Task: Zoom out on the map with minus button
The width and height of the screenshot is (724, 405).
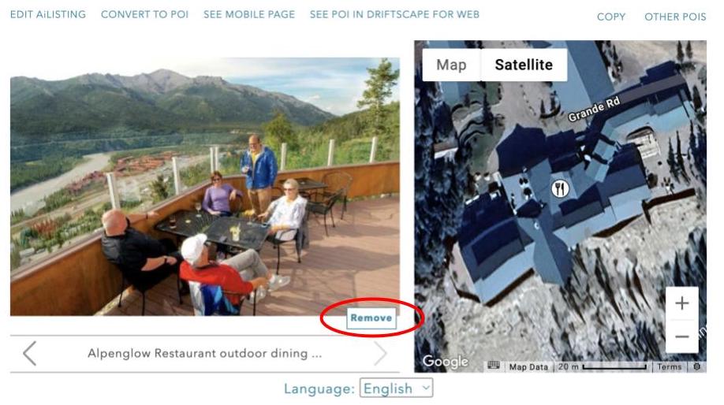Action: 681,336
